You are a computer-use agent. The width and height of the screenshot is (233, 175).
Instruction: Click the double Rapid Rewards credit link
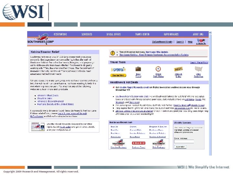134,87
